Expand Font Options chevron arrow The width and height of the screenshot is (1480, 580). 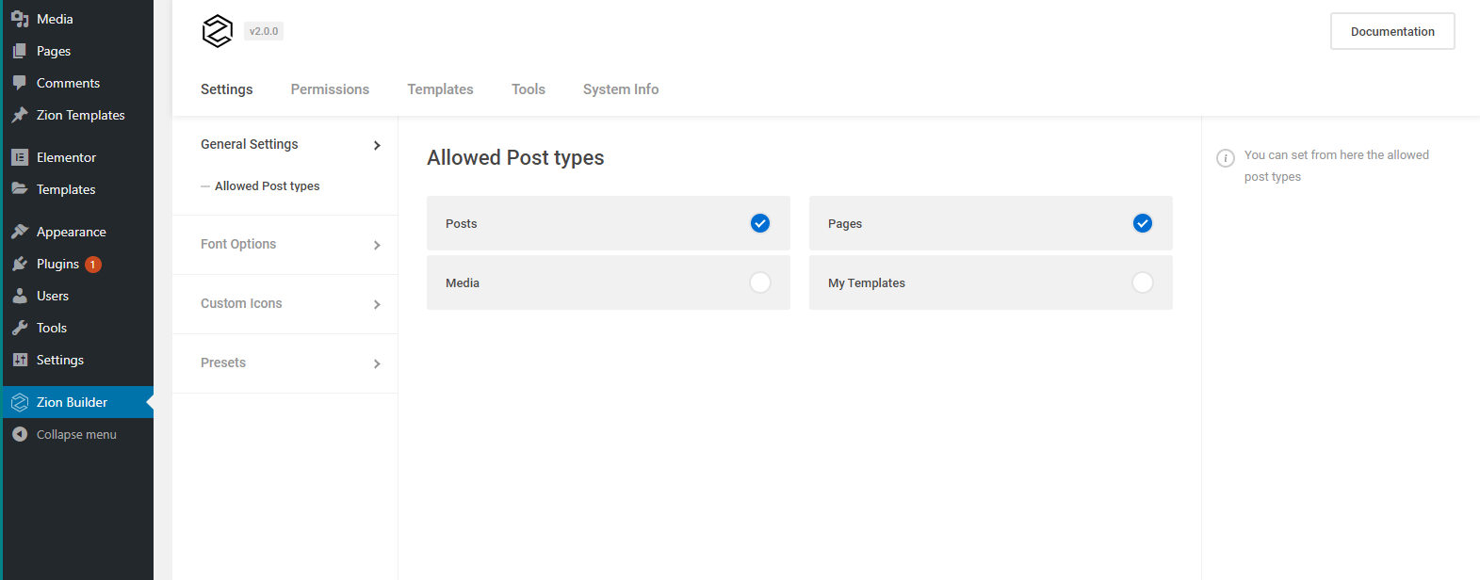point(377,245)
